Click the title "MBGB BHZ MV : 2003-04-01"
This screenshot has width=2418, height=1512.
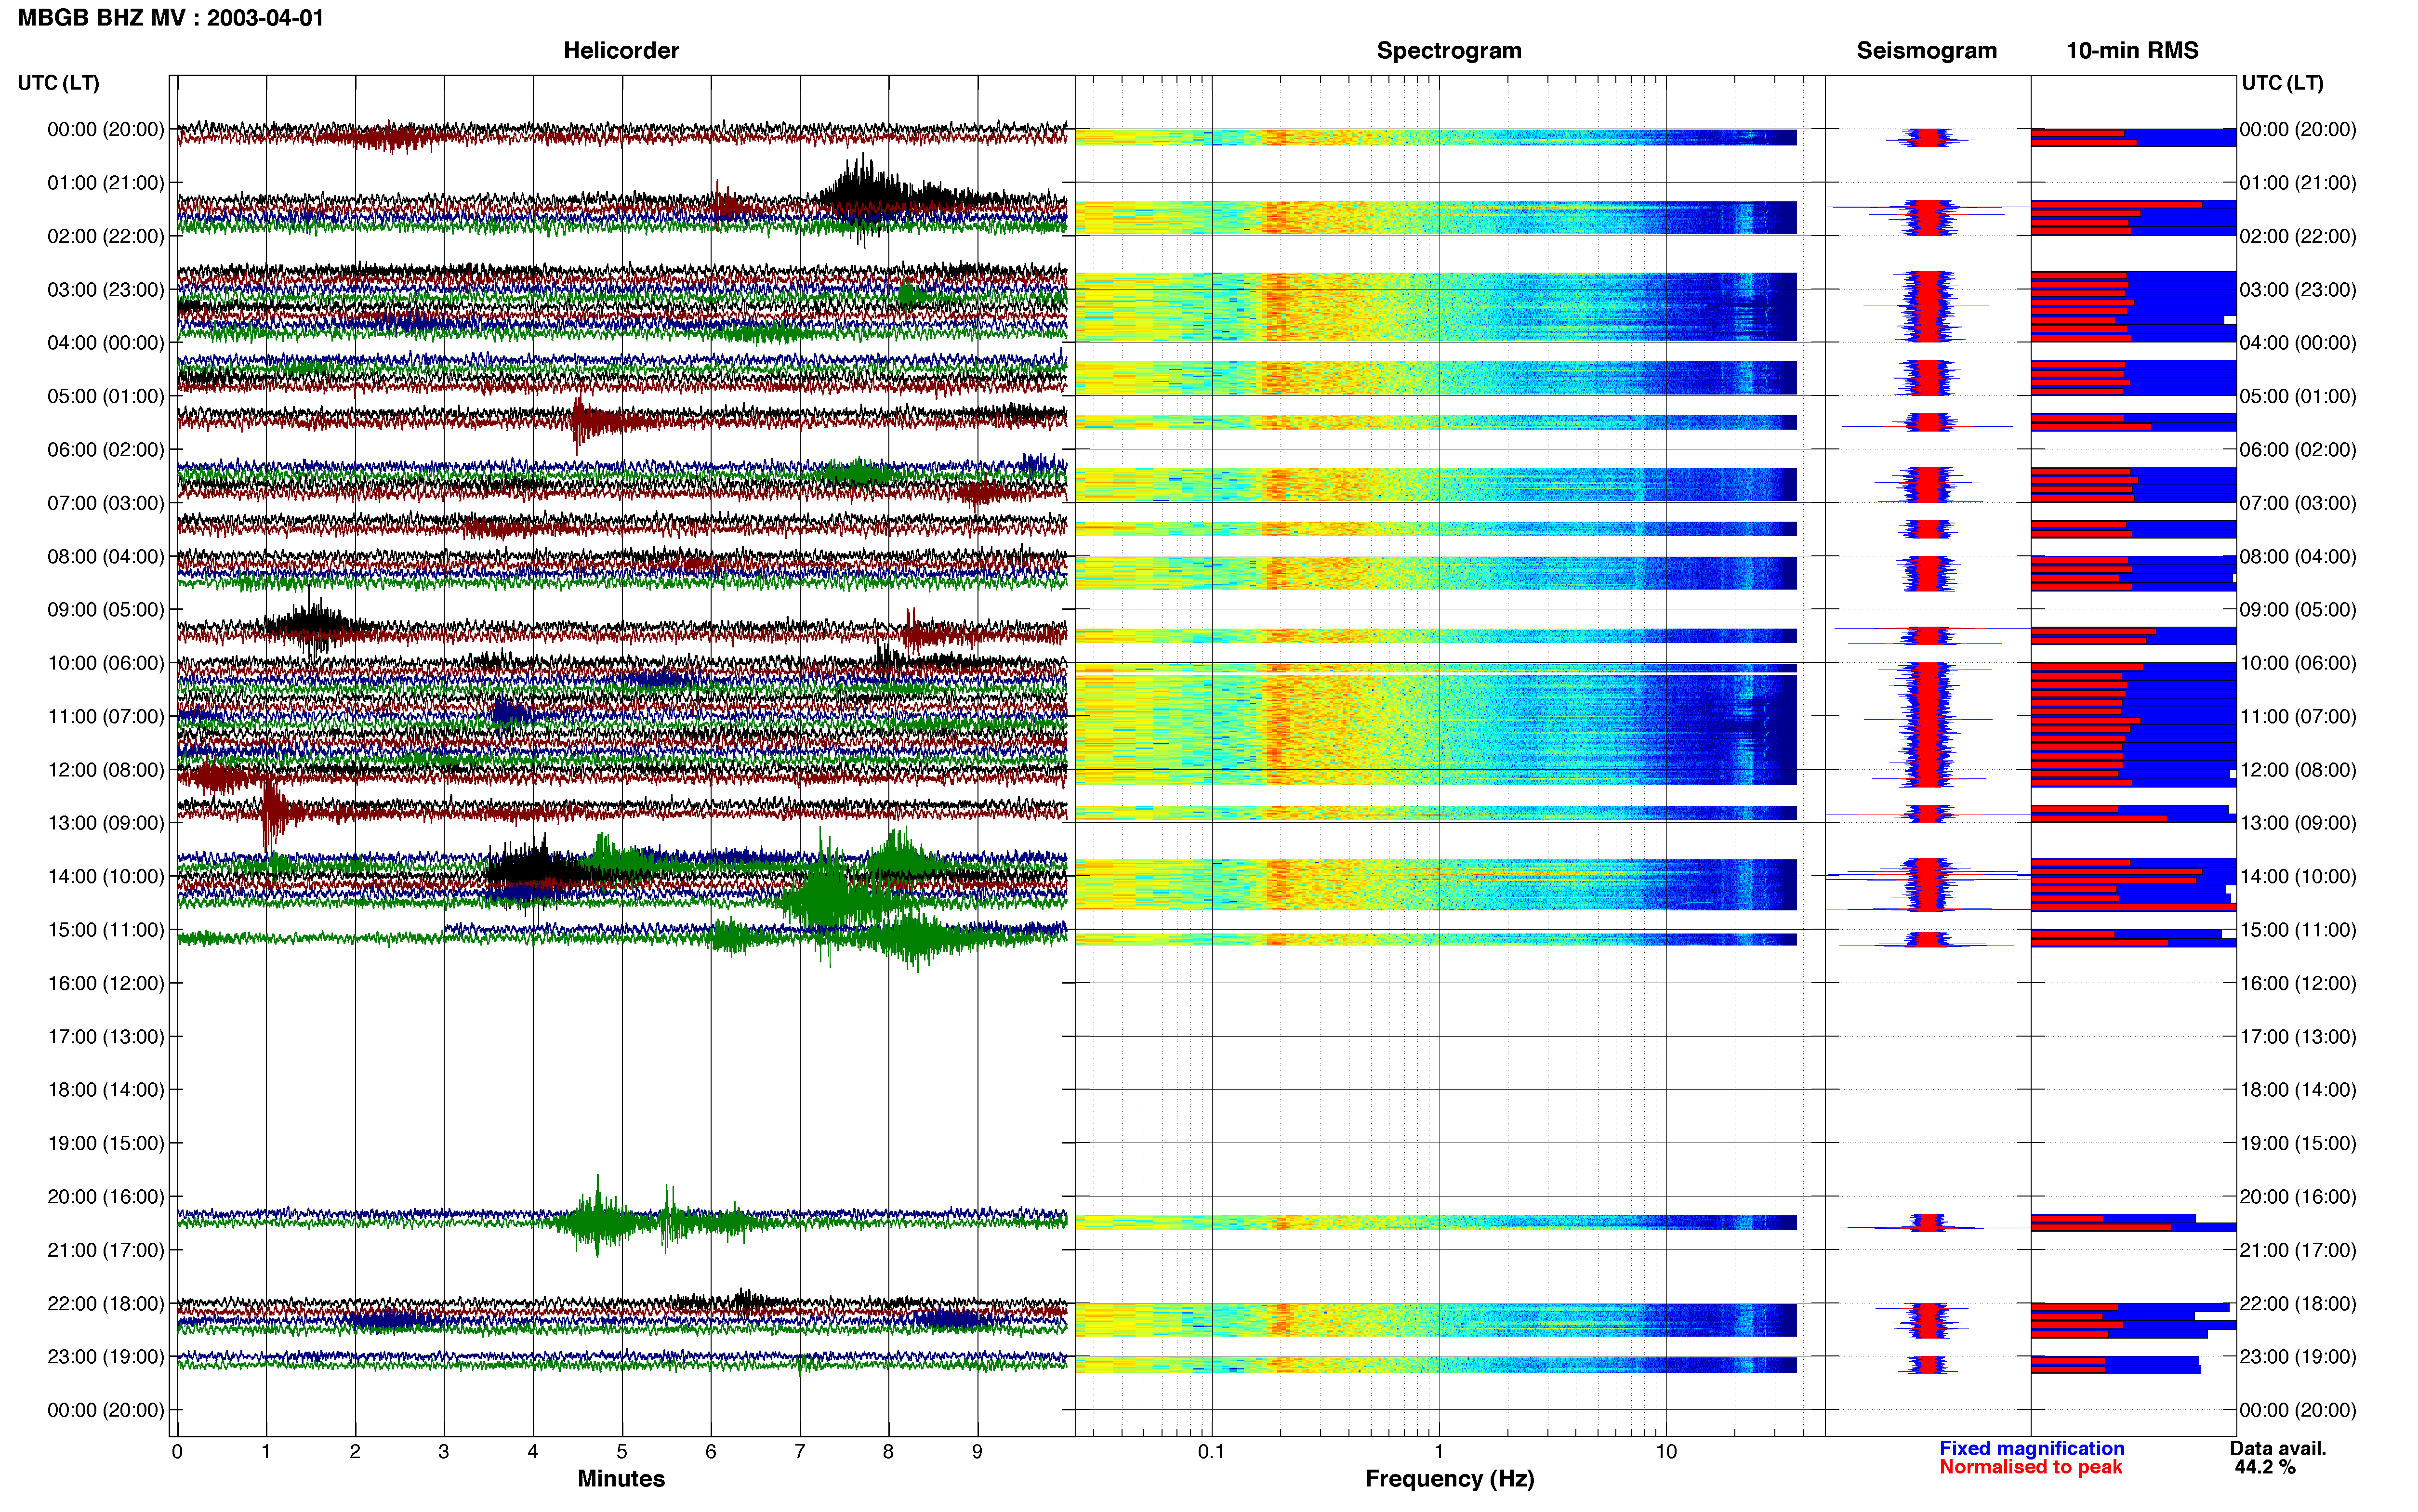coord(171,18)
